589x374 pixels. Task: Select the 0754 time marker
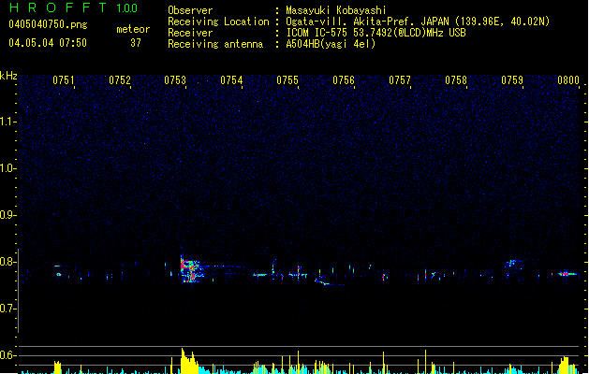click(231, 80)
